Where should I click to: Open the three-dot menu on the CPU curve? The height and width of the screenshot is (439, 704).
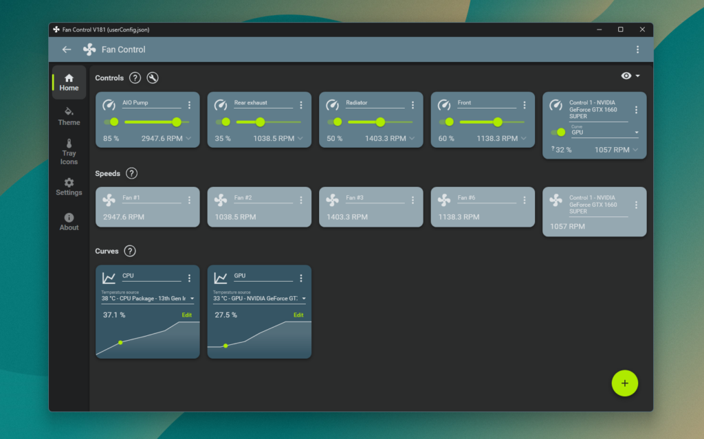(189, 278)
